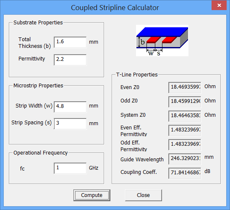Click the Guide Wavelength label
Image resolution: width=230 pixels, height=210 pixels.
pos(142,159)
